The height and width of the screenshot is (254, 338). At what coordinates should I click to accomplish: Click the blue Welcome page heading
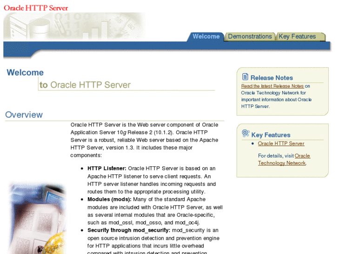[x=25, y=73]
